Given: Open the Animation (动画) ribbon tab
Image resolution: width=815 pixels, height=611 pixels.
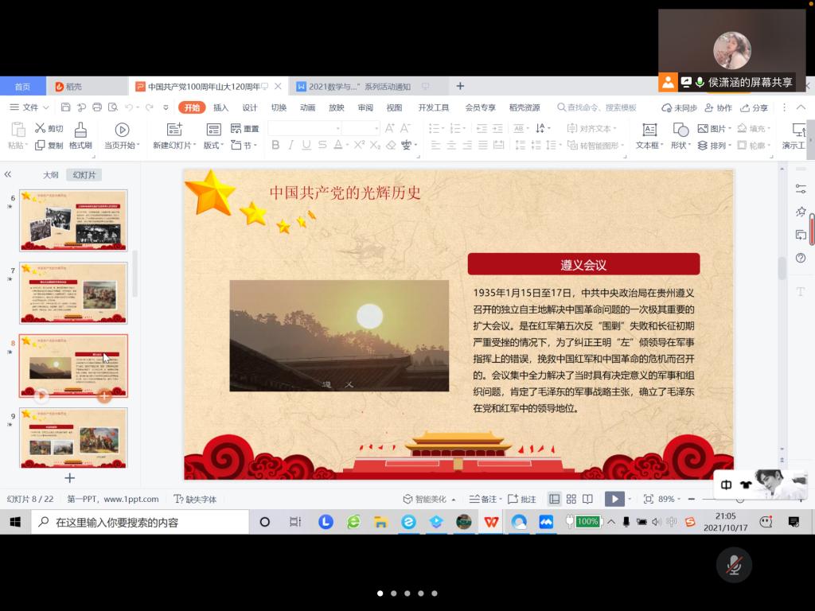Looking at the screenshot, I should [307, 107].
